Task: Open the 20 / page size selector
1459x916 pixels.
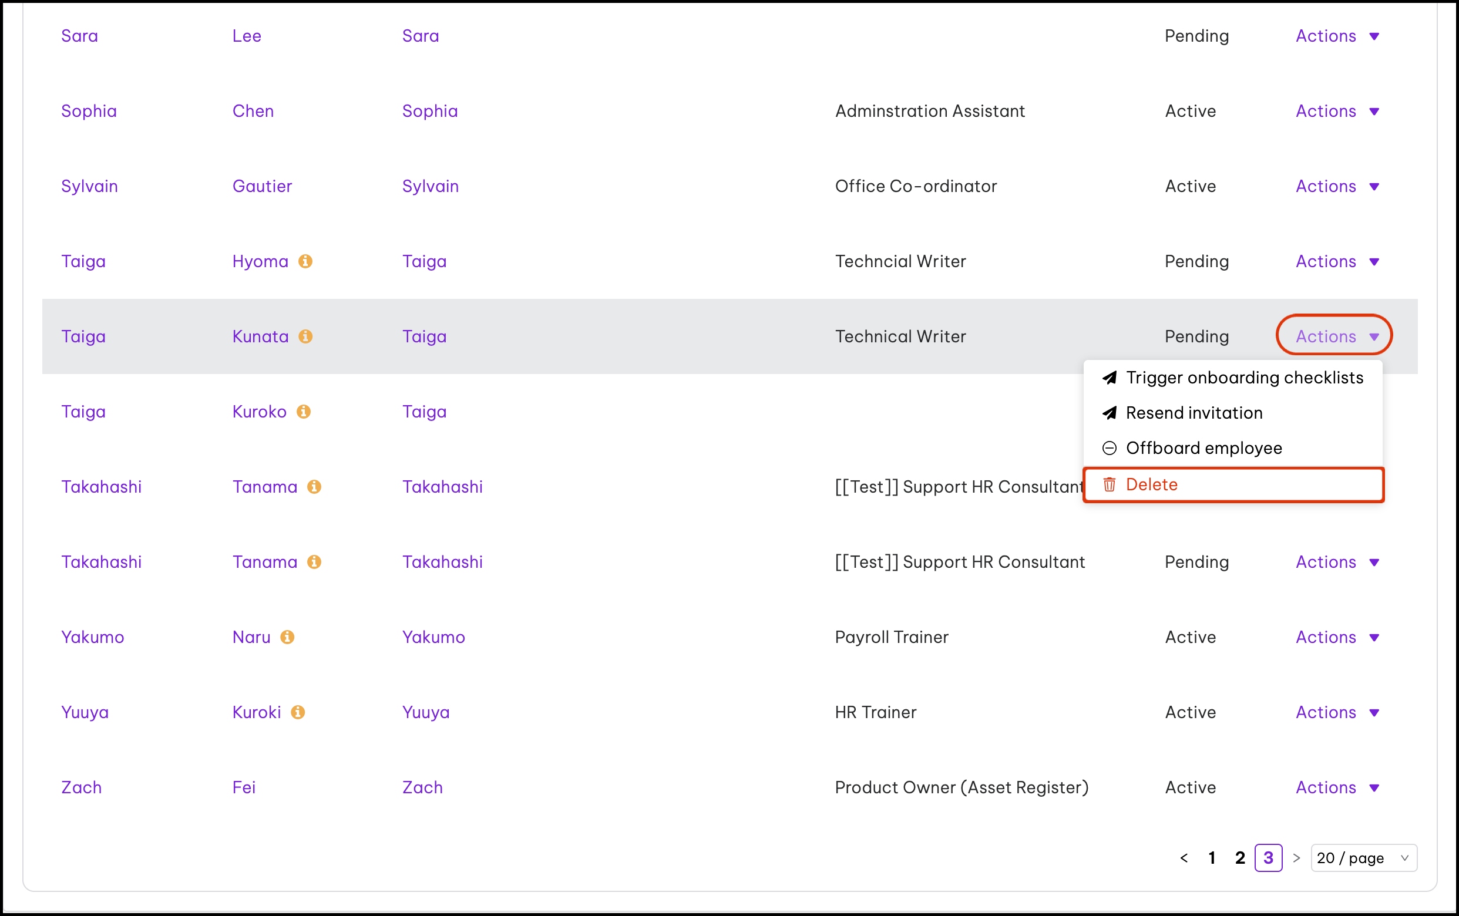Action: pyautogui.click(x=1363, y=858)
